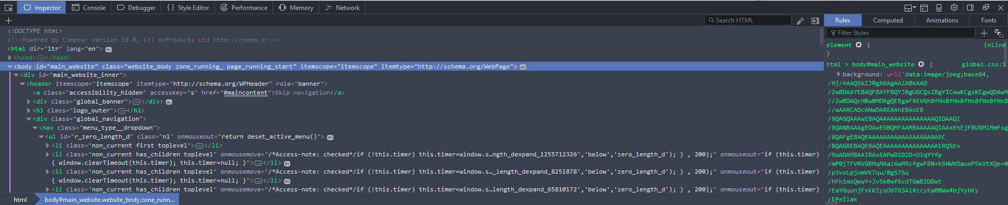The height and width of the screenshot is (205, 1008).
Task: Add new CSS rule plus icon
Action: pos(984,33)
